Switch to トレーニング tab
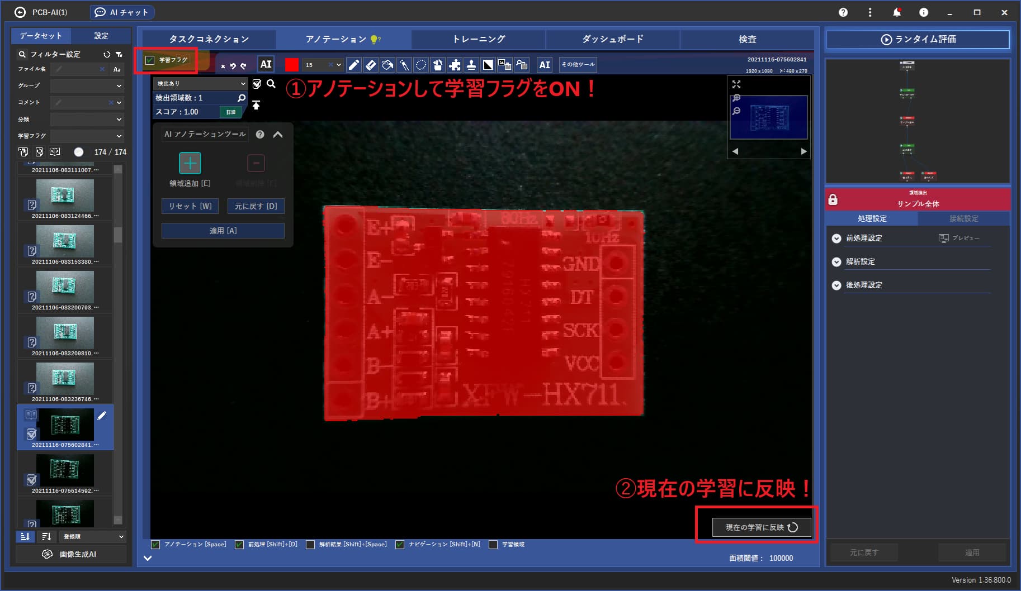Screen dimensions: 1021x591 coord(479,39)
